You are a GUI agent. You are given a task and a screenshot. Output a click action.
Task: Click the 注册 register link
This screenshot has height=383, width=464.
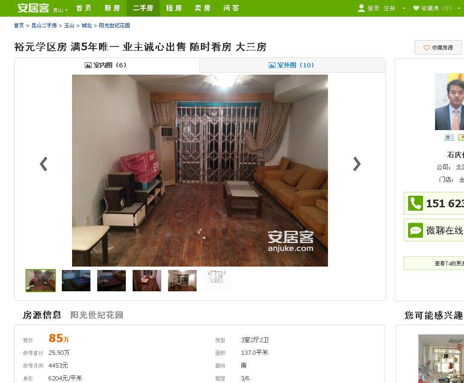coord(389,8)
